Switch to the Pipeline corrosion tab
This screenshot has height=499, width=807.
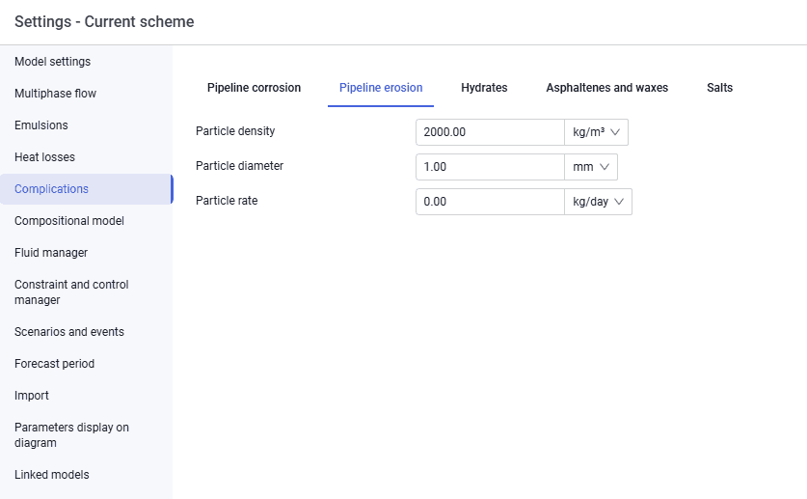pyautogui.click(x=254, y=88)
